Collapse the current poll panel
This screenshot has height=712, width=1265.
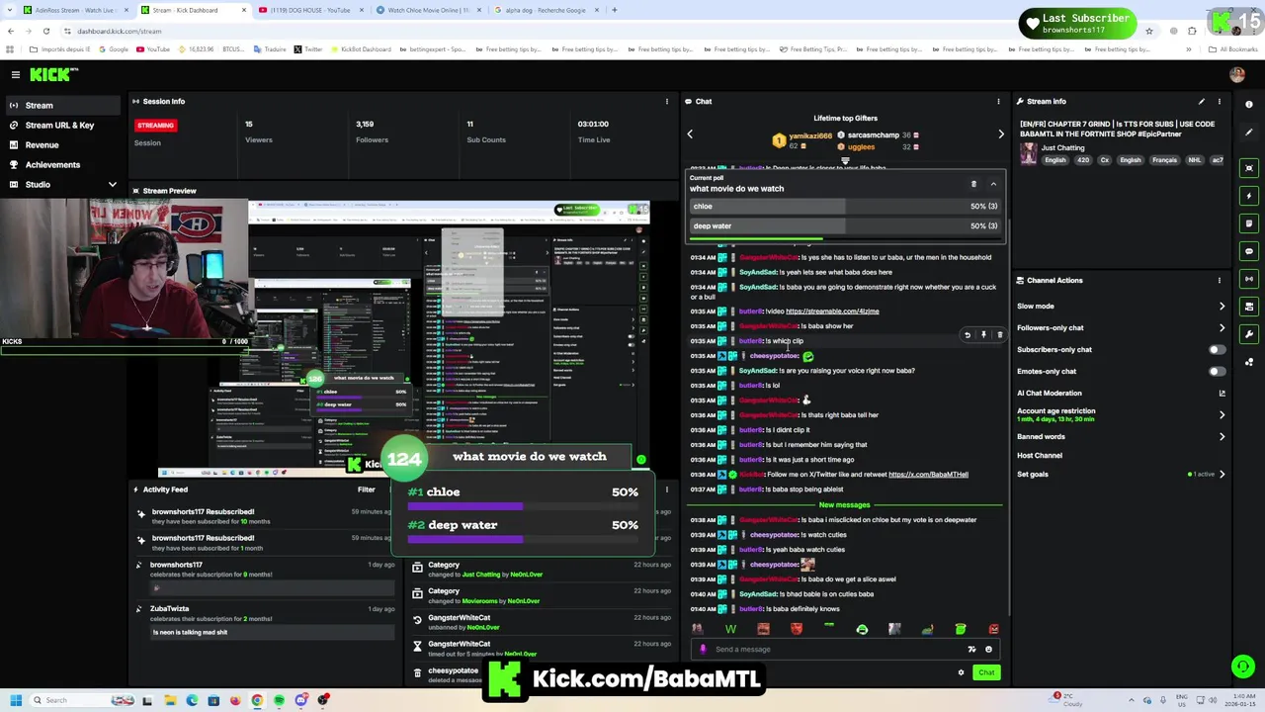[993, 184]
